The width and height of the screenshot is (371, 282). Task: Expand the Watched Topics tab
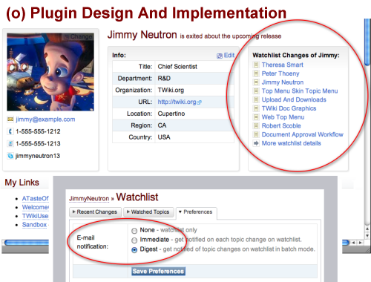[x=148, y=212]
